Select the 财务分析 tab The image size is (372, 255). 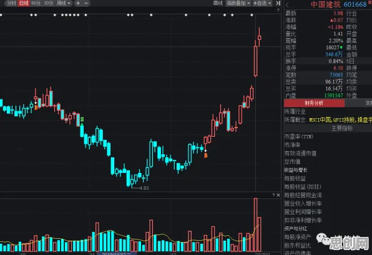(314, 103)
